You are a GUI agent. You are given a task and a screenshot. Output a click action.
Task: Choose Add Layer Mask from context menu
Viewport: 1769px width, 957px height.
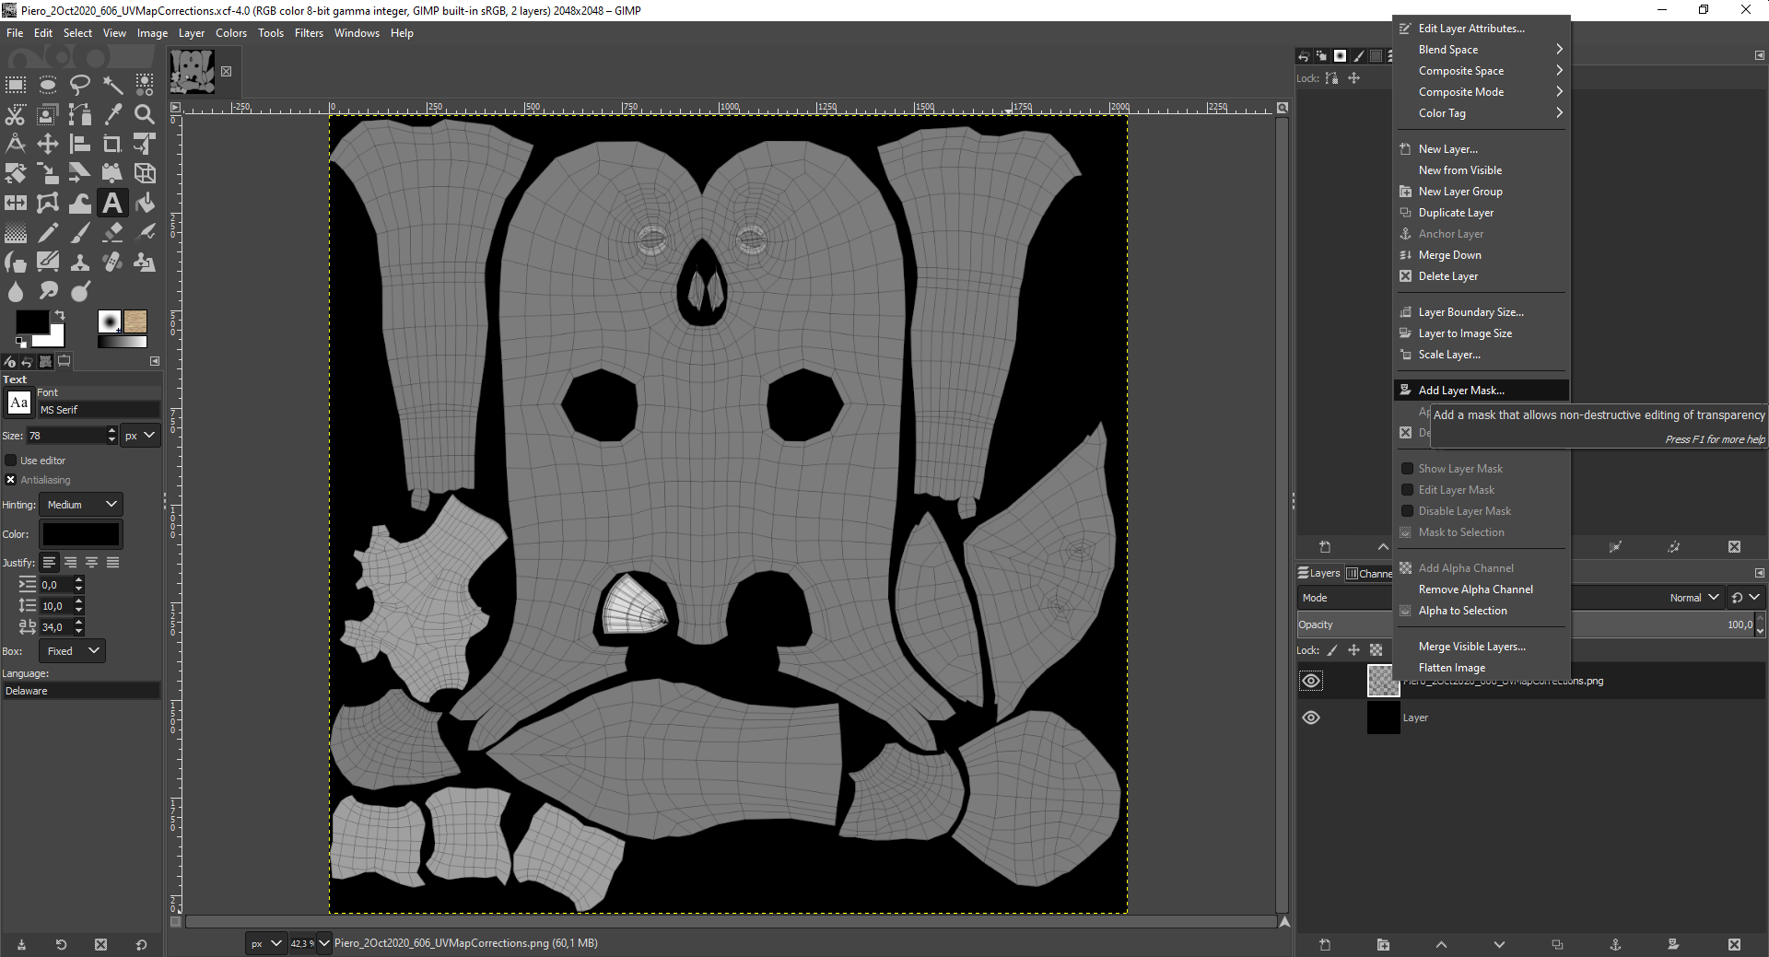tap(1460, 391)
